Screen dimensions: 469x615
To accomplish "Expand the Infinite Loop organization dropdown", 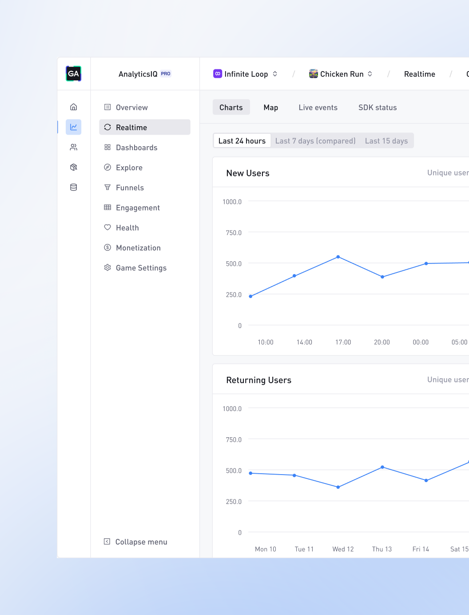I will [275, 74].
